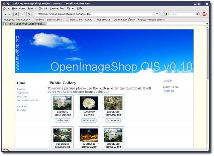This screenshot has width=214, height=156.
Task: Stop loading with the X toolbar icon
Action: 22,14
